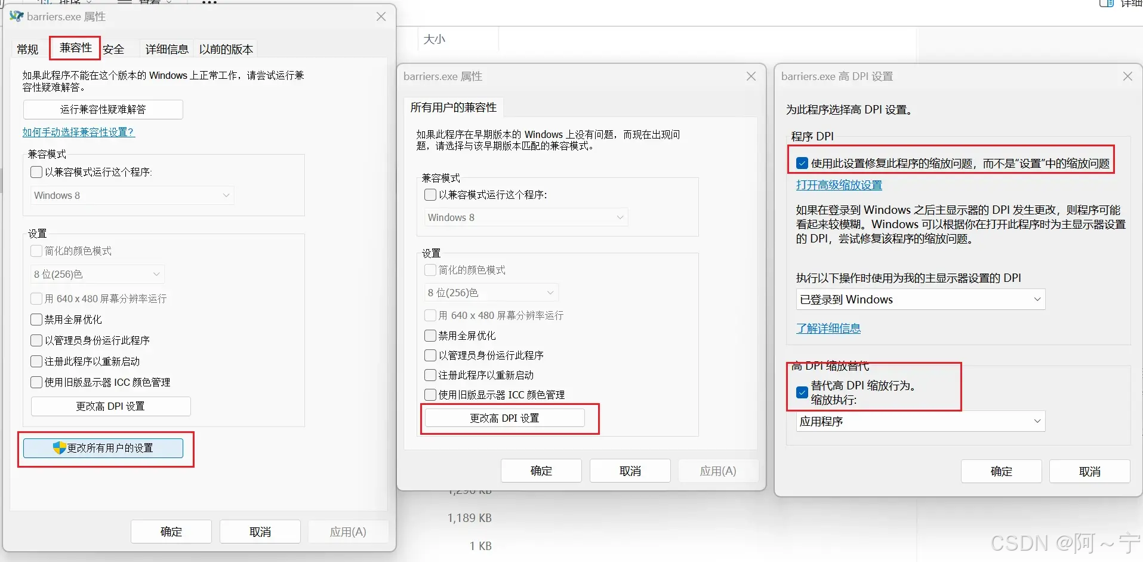Viewport: 1143px width, 562px height.
Task: Toggle 替代高 DPI 缩放行为 checkbox
Action: point(801,392)
